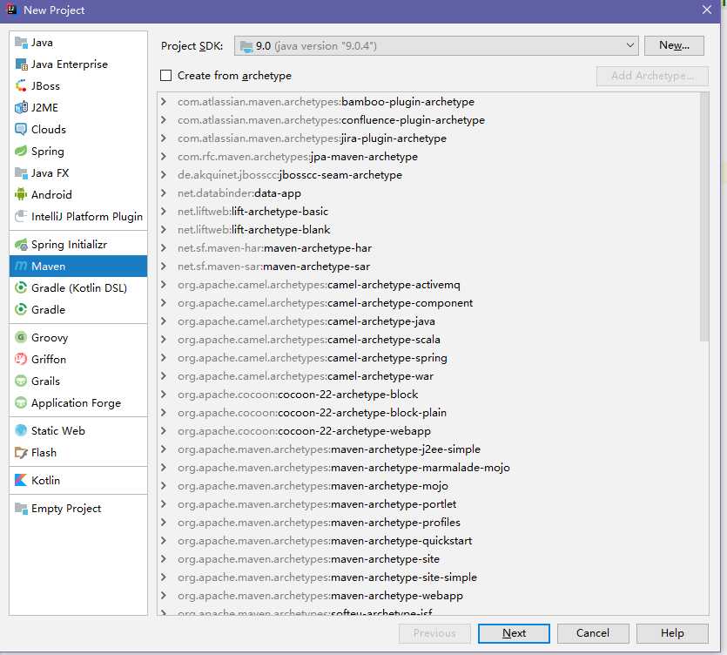Expand confluence-plugin-archetype node
The image size is (727, 655).
click(x=164, y=119)
